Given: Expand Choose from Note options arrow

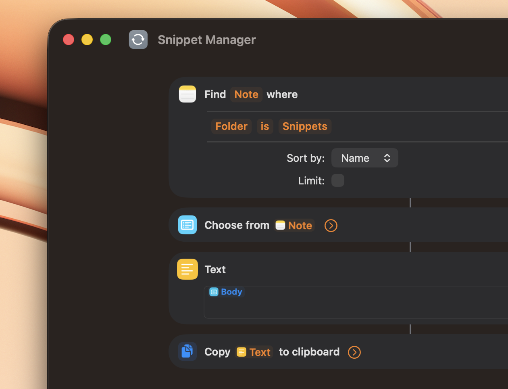Looking at the screenshot, I should [331, 226].
